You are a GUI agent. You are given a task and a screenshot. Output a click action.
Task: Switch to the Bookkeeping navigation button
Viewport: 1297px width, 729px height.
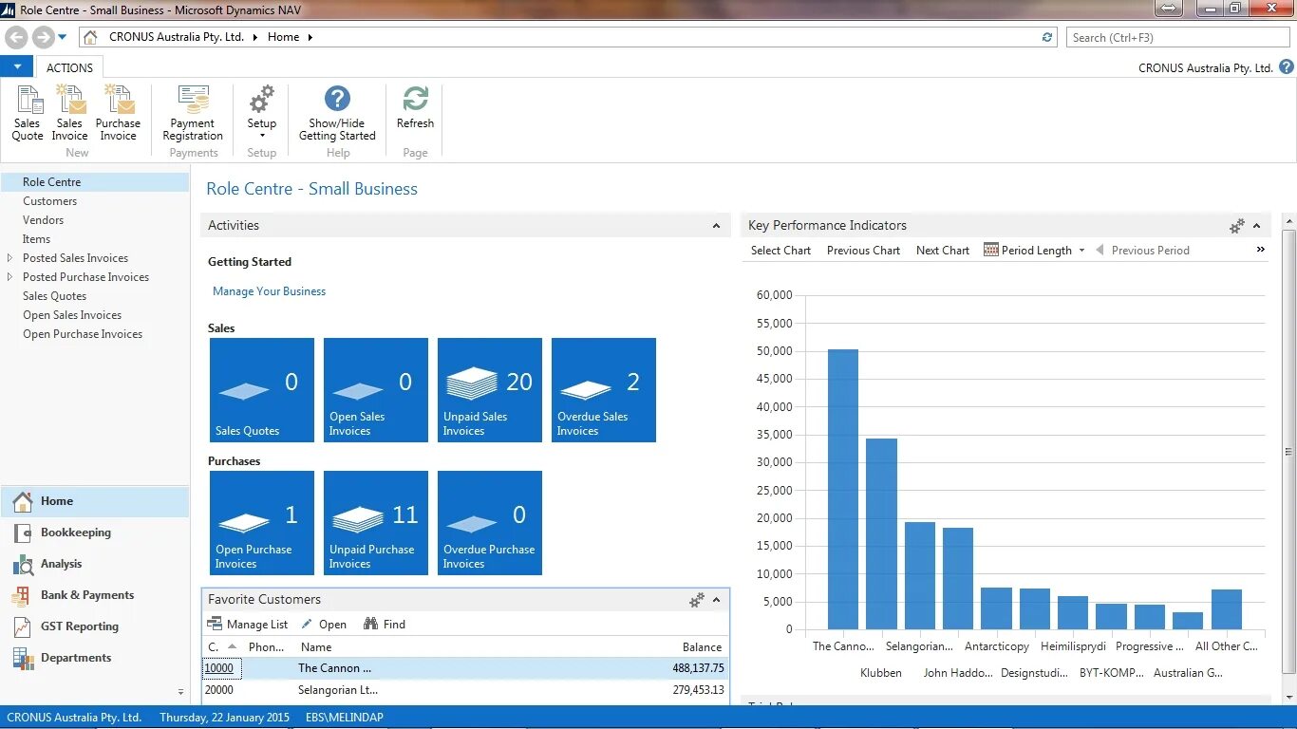(95, 533)
